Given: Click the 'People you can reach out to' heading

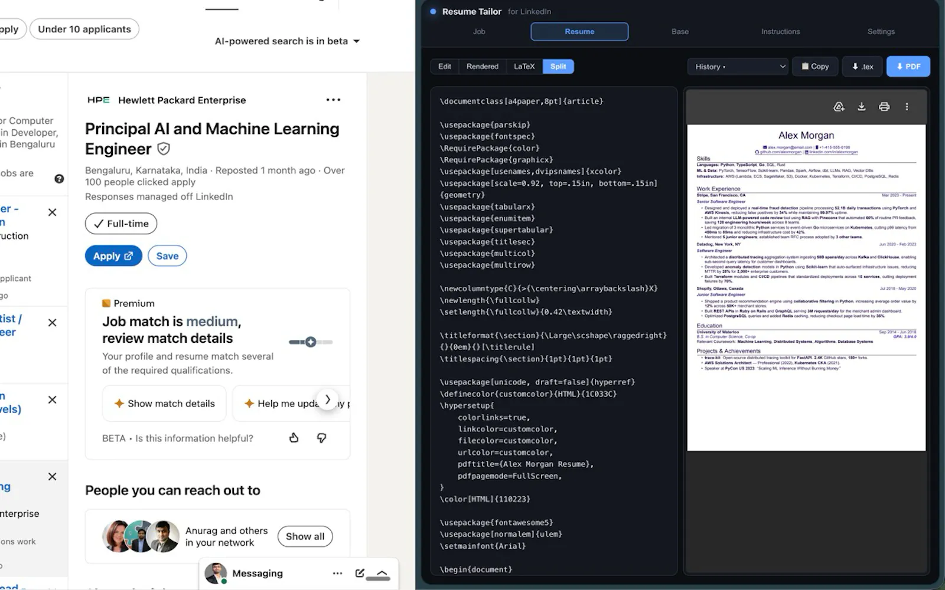Looking at the screenshot, I should point(172,490).
